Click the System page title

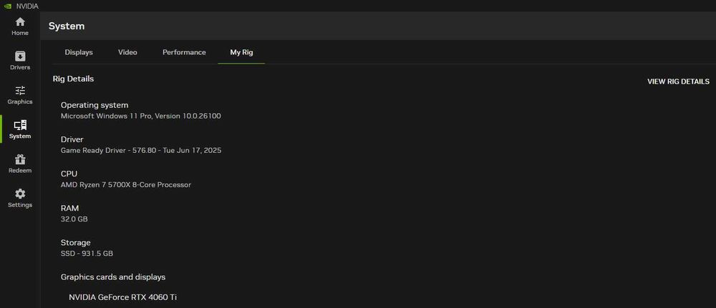click(67, 26)
